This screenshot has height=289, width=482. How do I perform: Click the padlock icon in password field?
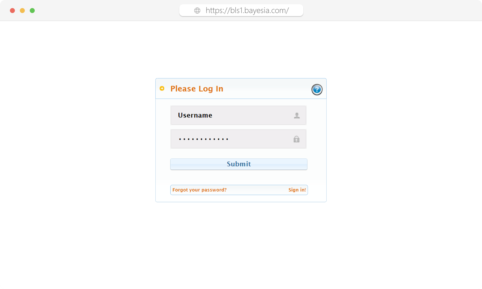(x=297, y=139)
